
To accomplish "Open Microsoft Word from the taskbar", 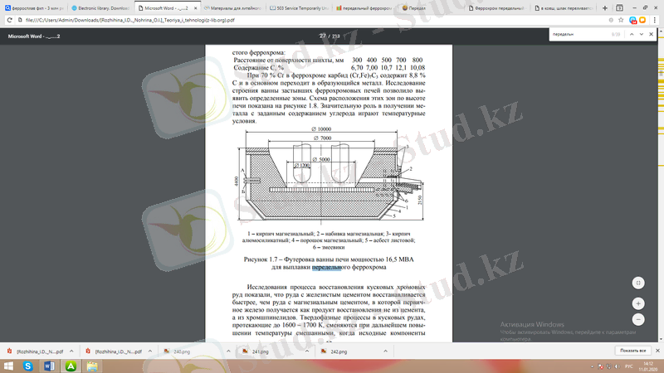I will coord(50,366).
